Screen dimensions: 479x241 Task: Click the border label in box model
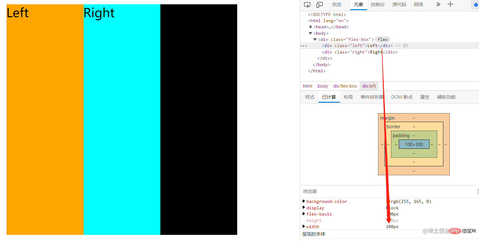coord(393,127)
